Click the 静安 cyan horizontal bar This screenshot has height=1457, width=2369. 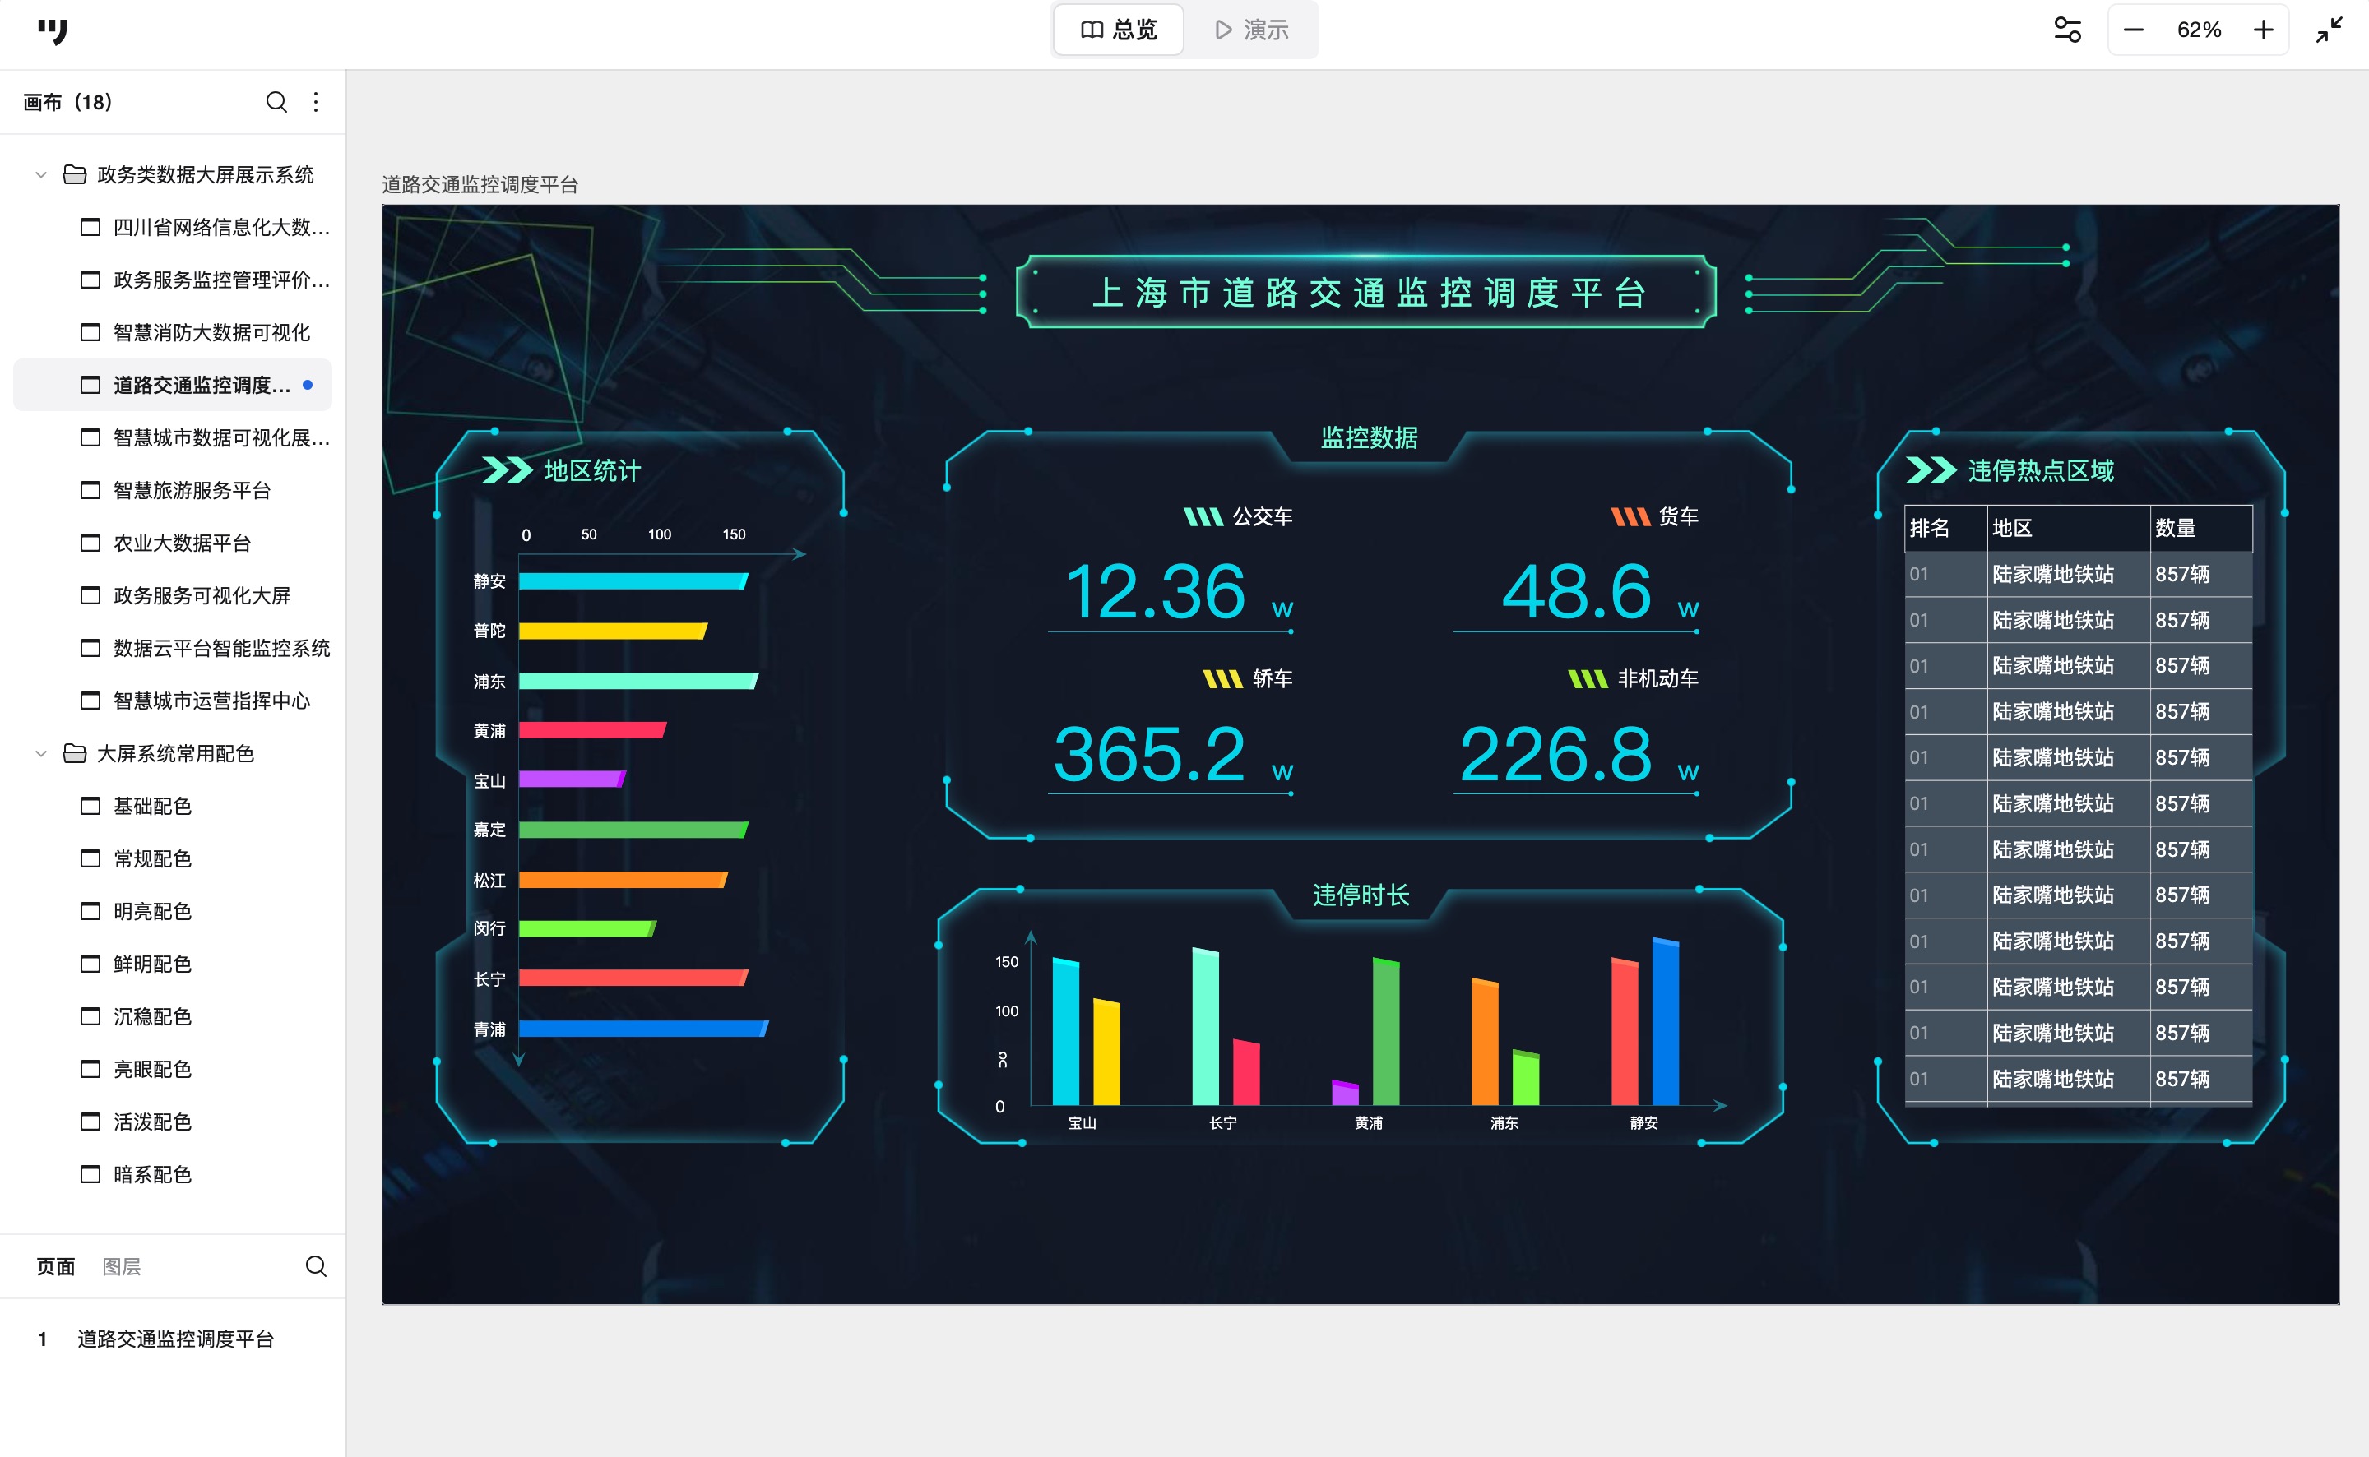(633, 581)
